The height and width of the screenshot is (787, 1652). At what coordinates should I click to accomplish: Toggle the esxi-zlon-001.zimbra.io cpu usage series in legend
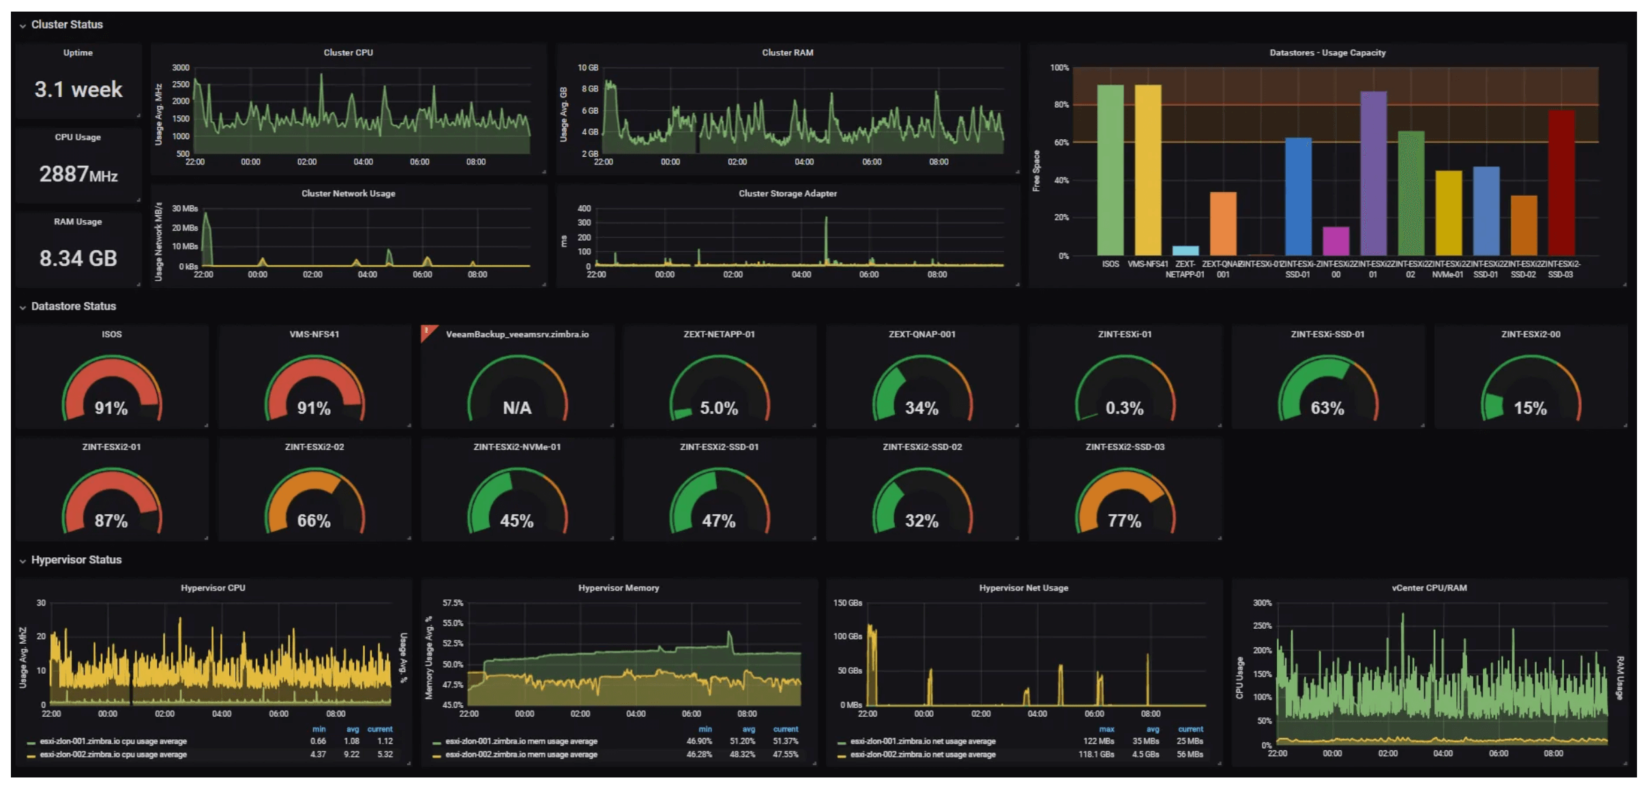coord(113,741)
